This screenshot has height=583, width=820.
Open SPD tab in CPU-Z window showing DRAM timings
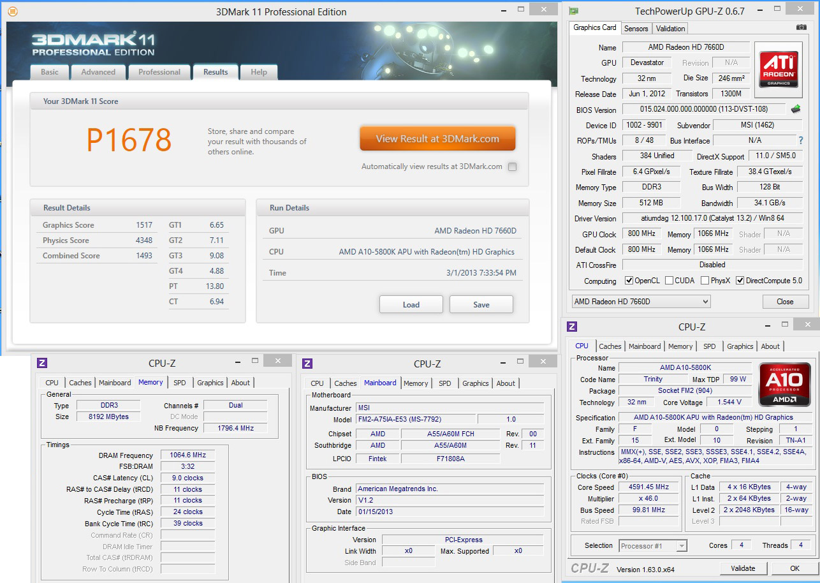pyautogui.click(x=180, y=383)
